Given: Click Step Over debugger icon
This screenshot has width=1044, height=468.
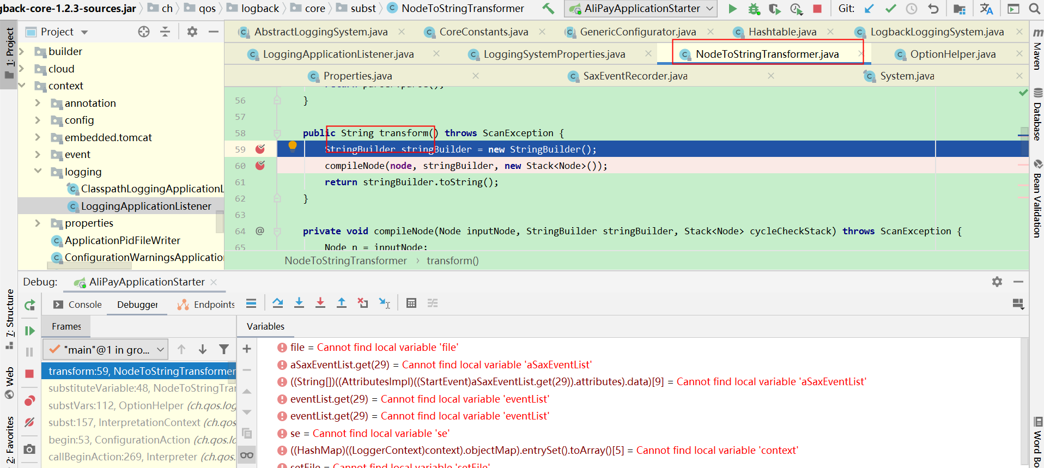Looking at the screenshot, I should [x=278, y=303].
